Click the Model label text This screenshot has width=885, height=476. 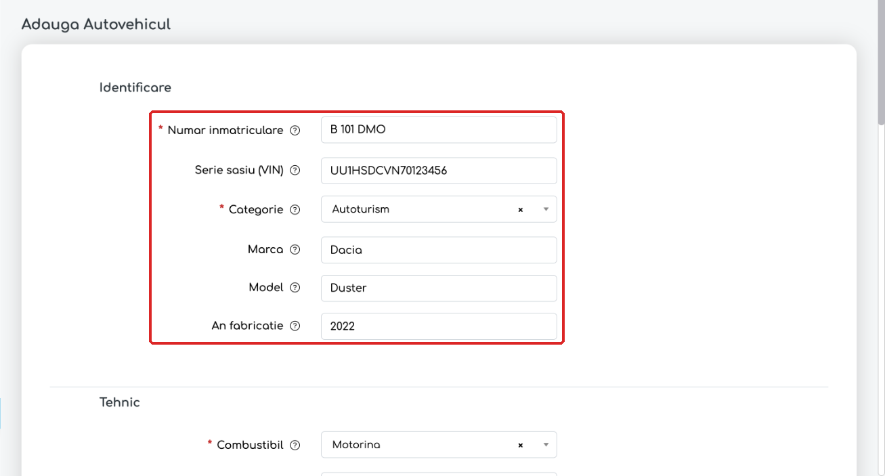point(266,288)
